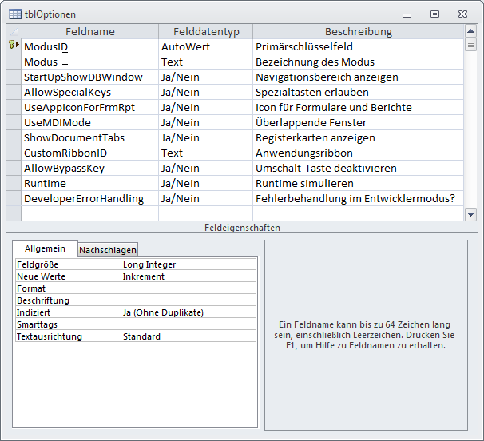Switch to the Nachschlagen tab
The width and height of the screenshot is (484, 441).
108,250
